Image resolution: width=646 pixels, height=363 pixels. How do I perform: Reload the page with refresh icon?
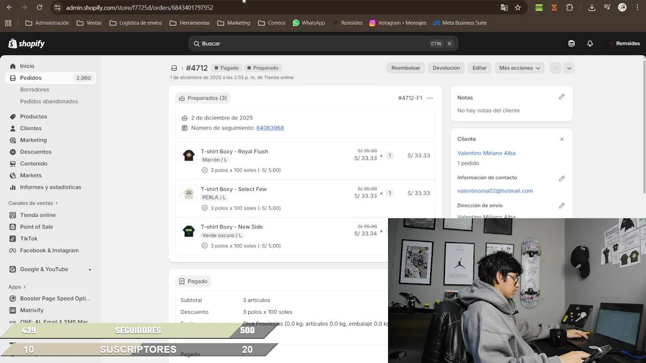point(39,8)
